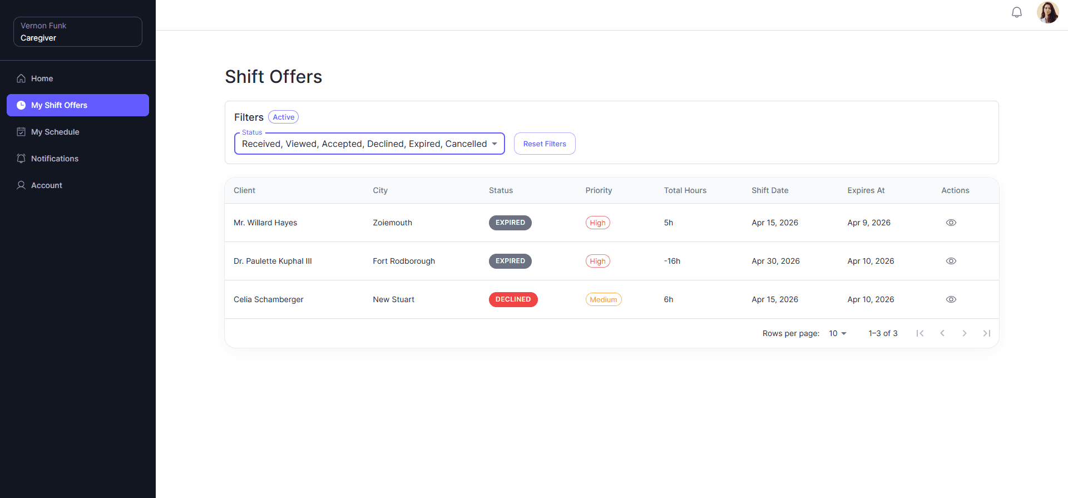The height and width of the screenshot is (498, 1068).
Task: Click the Medium priority chip
Action: [604, 299]
